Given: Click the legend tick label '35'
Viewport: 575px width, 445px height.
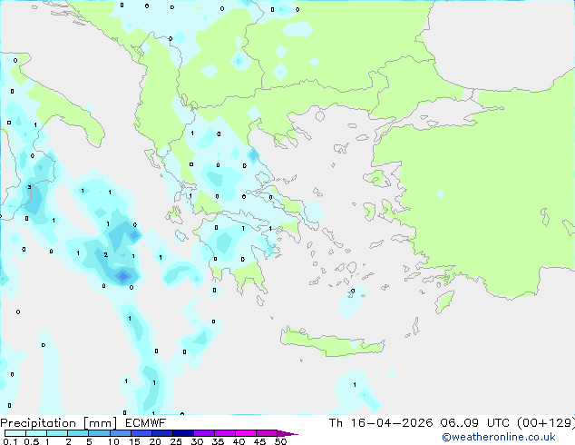Looking at the screenshot, I should [x=218, y=441].
